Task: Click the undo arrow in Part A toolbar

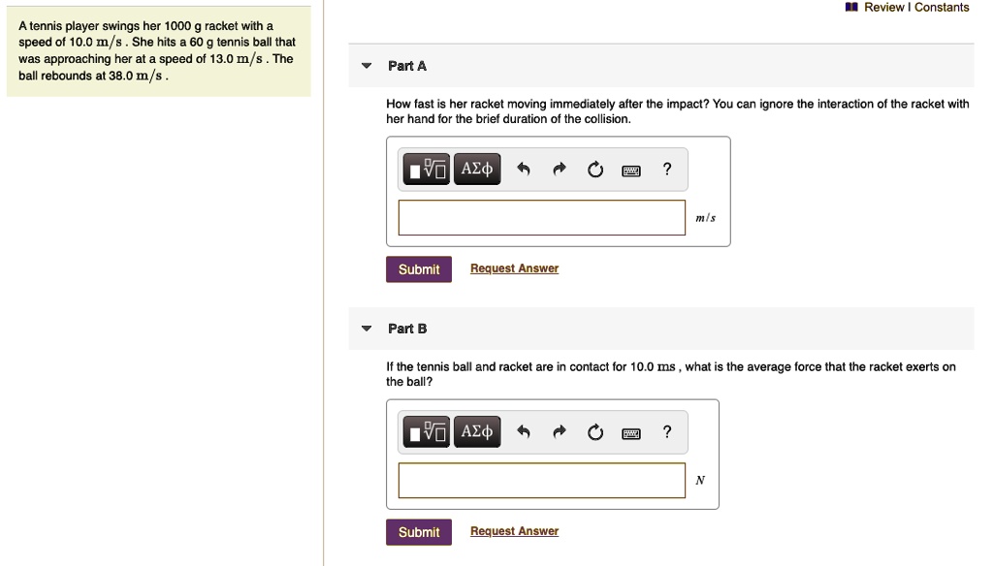Action: pyautogui.click(x=524, y=171)
